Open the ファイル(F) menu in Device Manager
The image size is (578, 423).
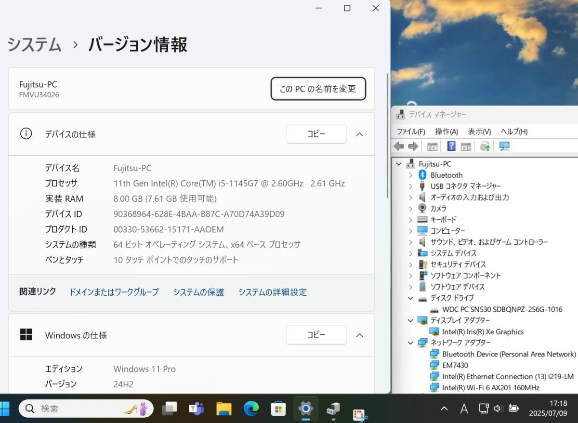[x=411, y=132]
